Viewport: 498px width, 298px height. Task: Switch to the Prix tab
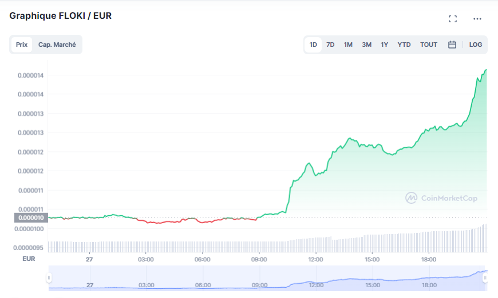22,45
